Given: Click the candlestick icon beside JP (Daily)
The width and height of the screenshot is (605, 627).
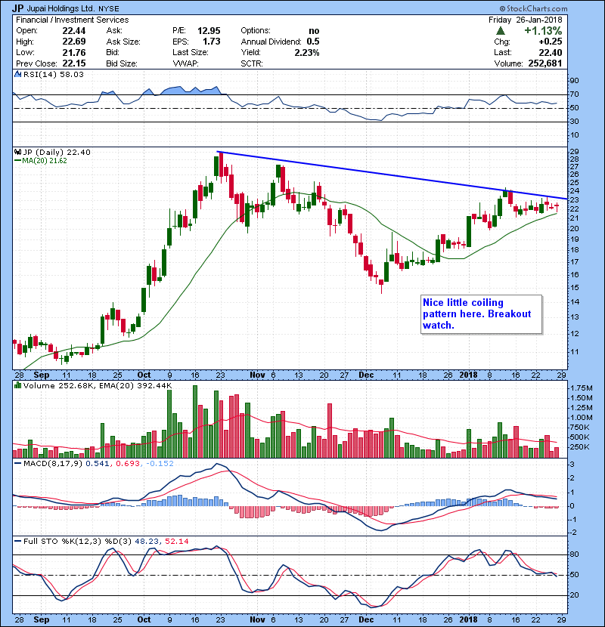Looking at the screenshot, I should [x=17, y=152].
